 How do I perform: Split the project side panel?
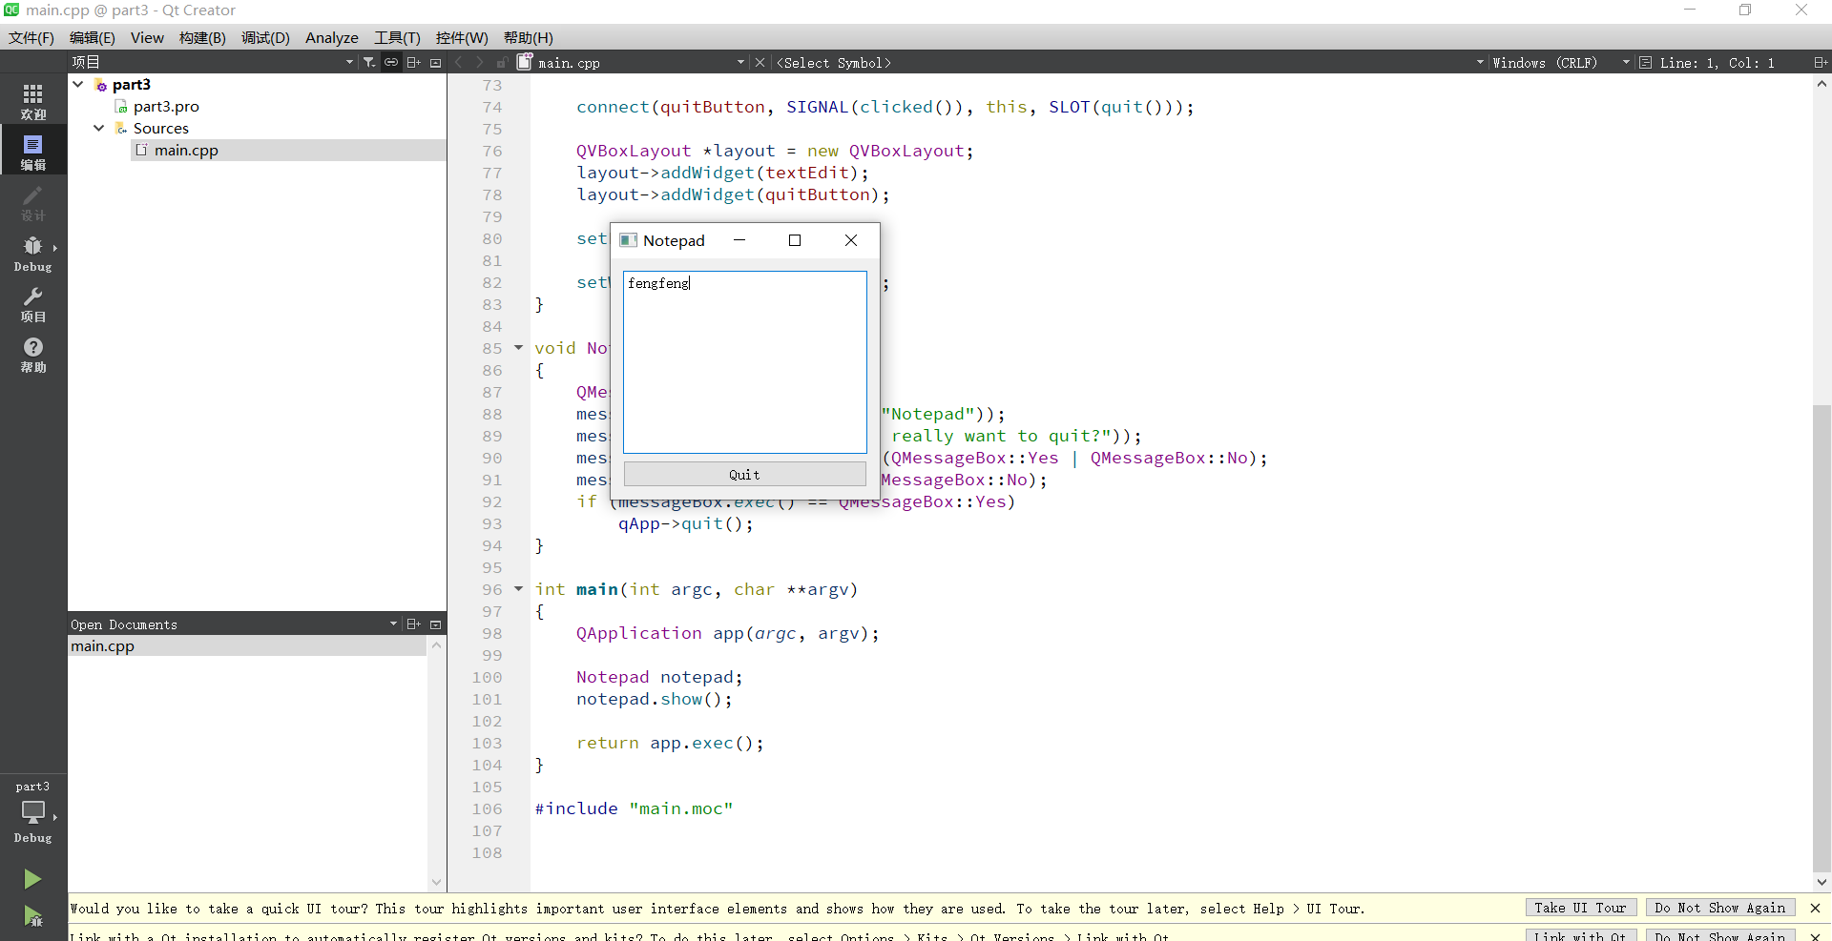click(413, 62)
